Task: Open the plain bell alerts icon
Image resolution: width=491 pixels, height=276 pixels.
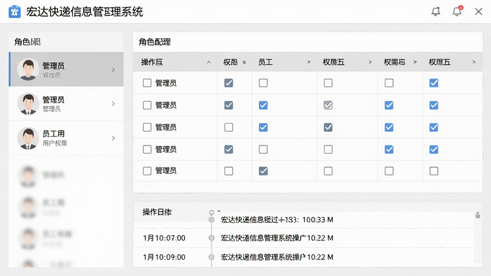Action: click(435, 11)
